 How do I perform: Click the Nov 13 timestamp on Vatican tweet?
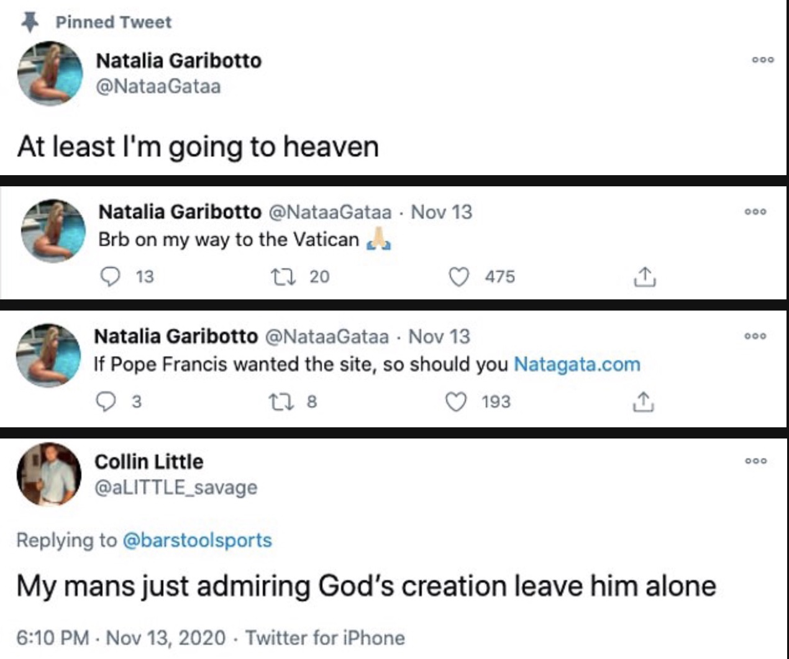tap(441, 212)
